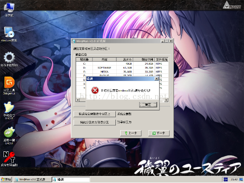Select the D: SOFTWARE partition row
This screenshot has height=183, width=244.
tap(122, 68)
